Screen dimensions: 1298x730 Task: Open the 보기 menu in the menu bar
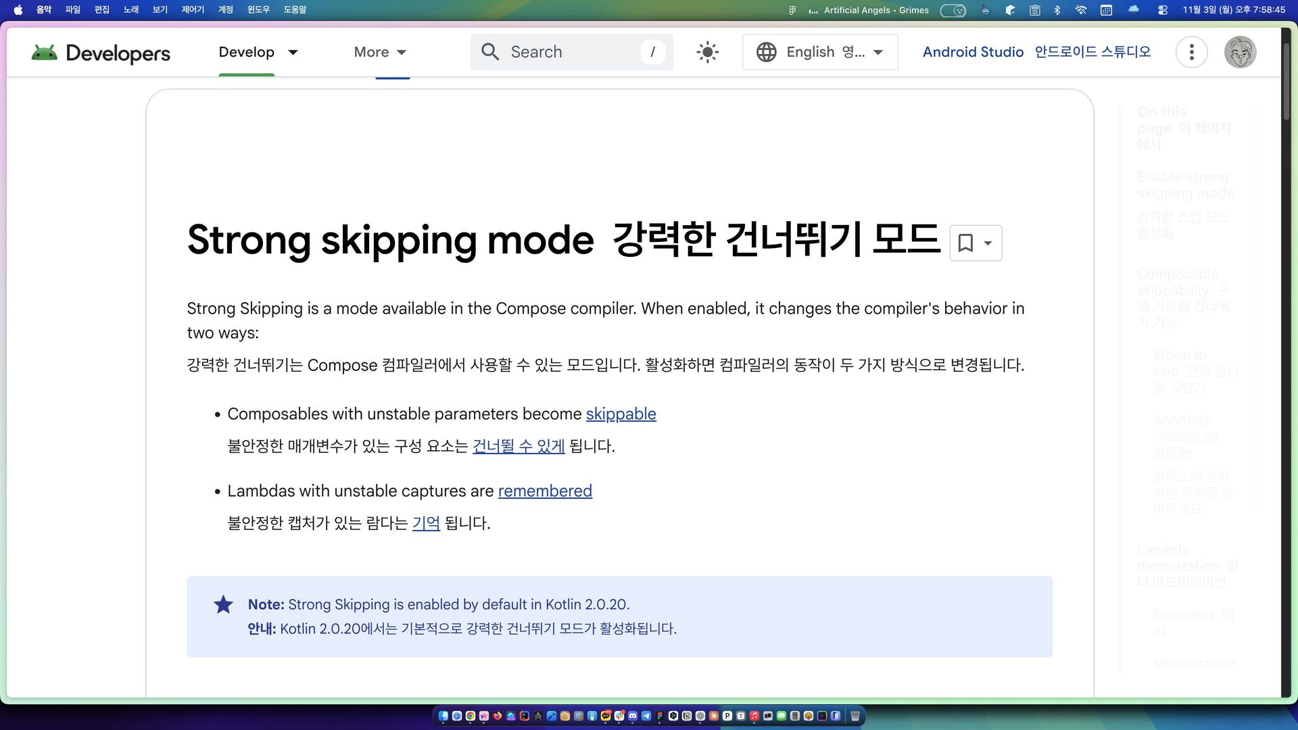click(x=160, y=10)
